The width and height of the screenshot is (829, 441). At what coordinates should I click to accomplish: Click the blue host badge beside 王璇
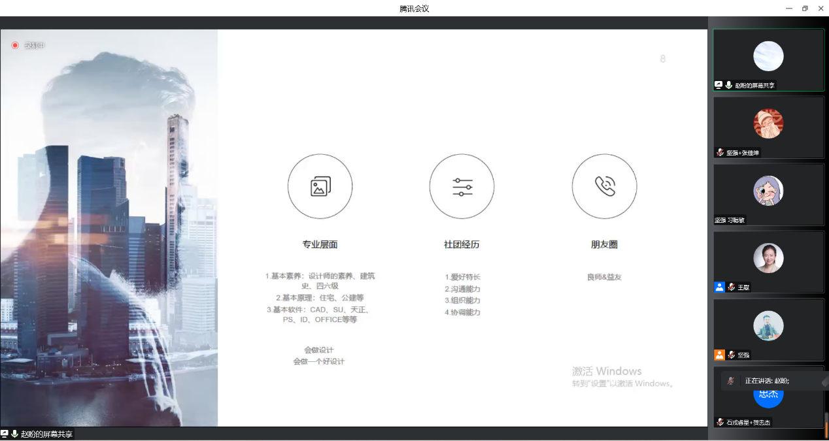coord(719,287)
